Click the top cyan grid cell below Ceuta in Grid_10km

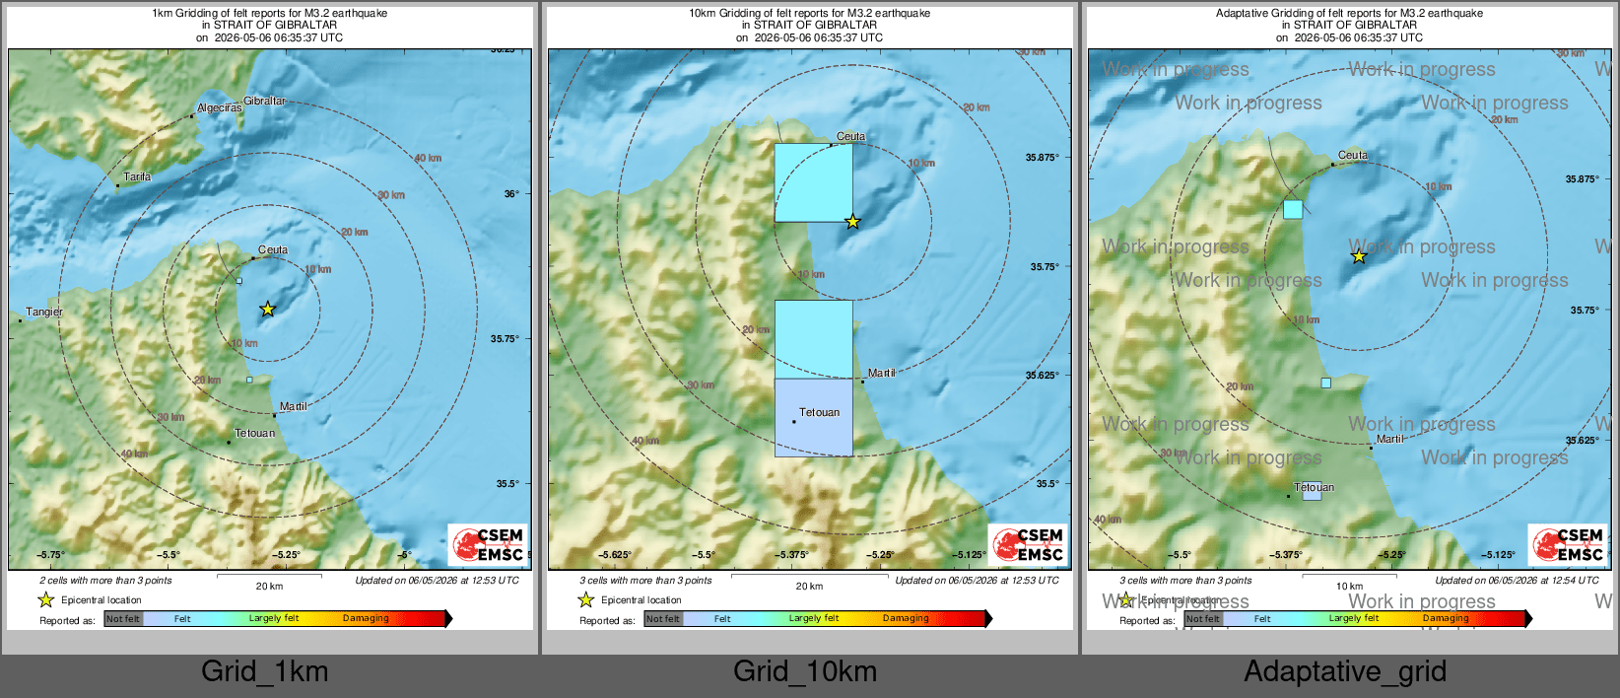[813, 182]
